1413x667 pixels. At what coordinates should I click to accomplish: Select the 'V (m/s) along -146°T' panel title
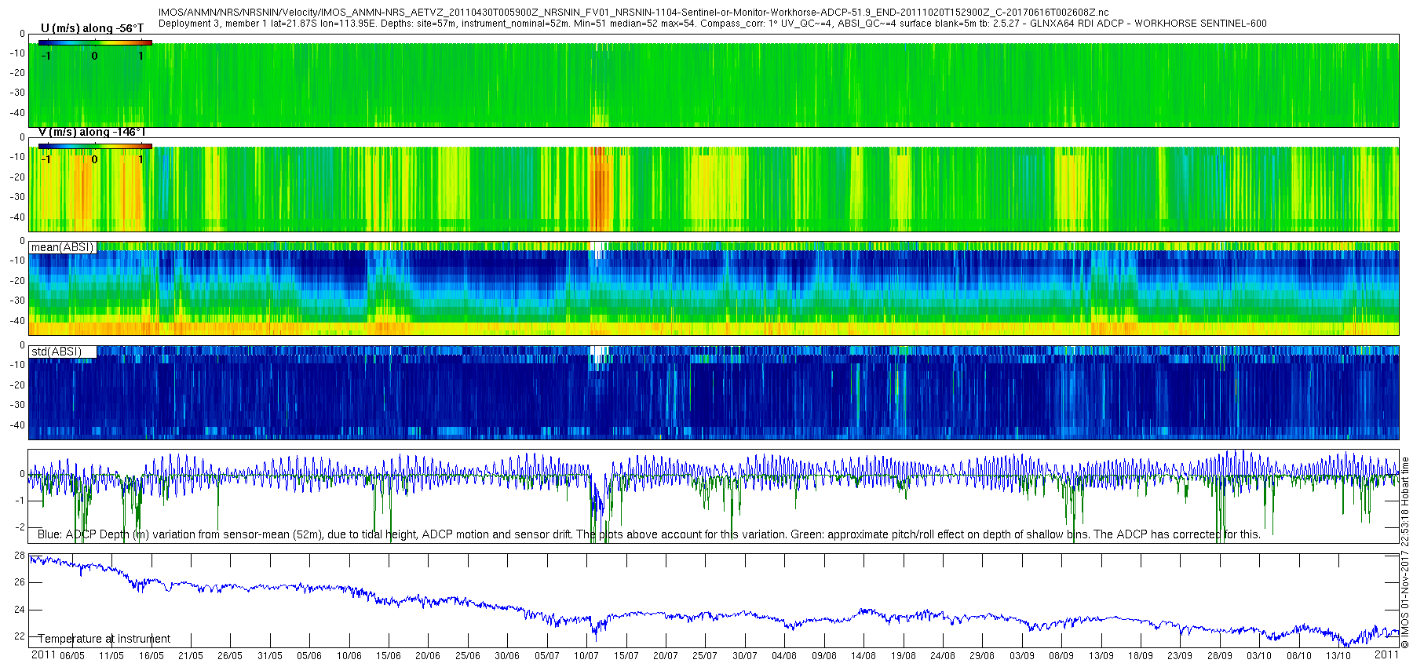pyautogui.click(x=92, y=132)
